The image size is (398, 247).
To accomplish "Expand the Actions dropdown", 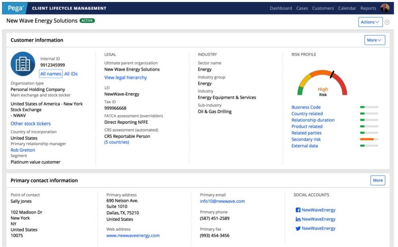I will click(x=371, y=22).
